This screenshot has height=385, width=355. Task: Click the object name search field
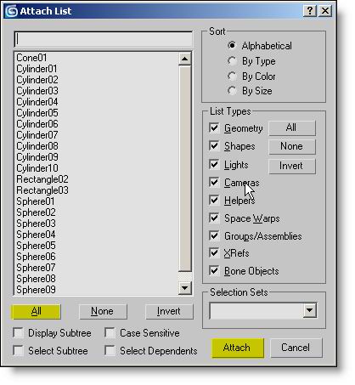(x=104, y=39)
